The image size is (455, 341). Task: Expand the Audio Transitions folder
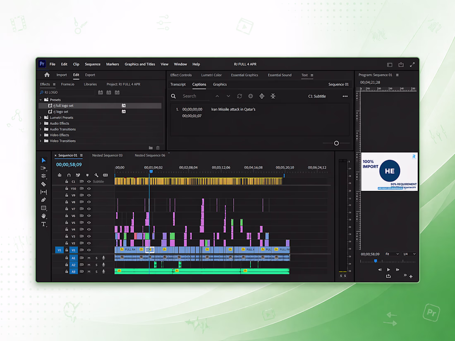[41, 129]
